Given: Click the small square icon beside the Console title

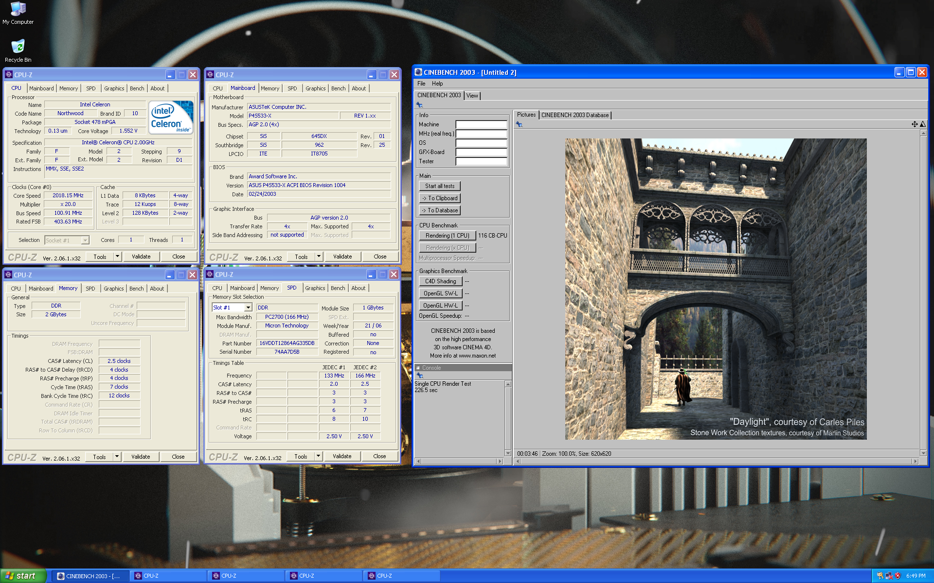Looking at the screenshot, I should point(418,368).
